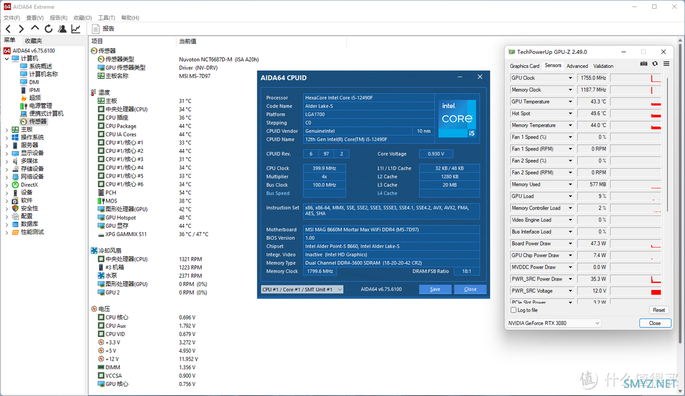Open the GPU Temperature sensor dropdown
The height and width of the screenshot is (396, 685).
(x=570, y=102)
